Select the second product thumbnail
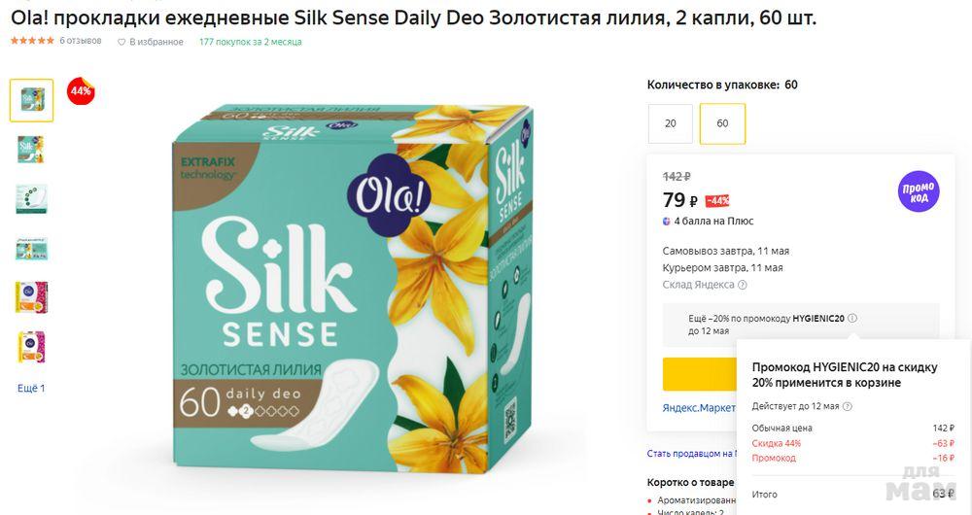The image size is (972, 515). [x=31, y=150]
